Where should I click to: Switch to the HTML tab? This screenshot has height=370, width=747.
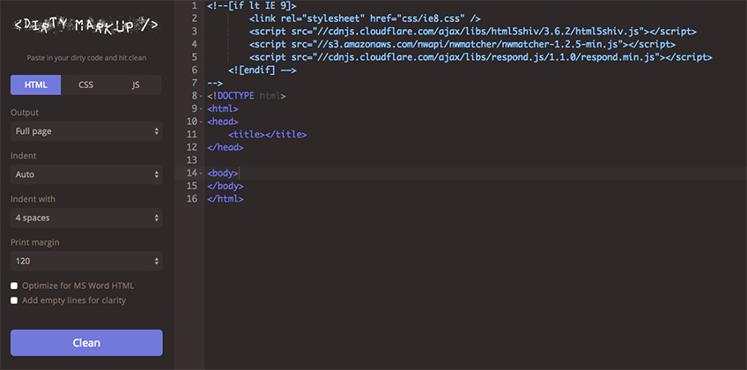click(36, 85)
